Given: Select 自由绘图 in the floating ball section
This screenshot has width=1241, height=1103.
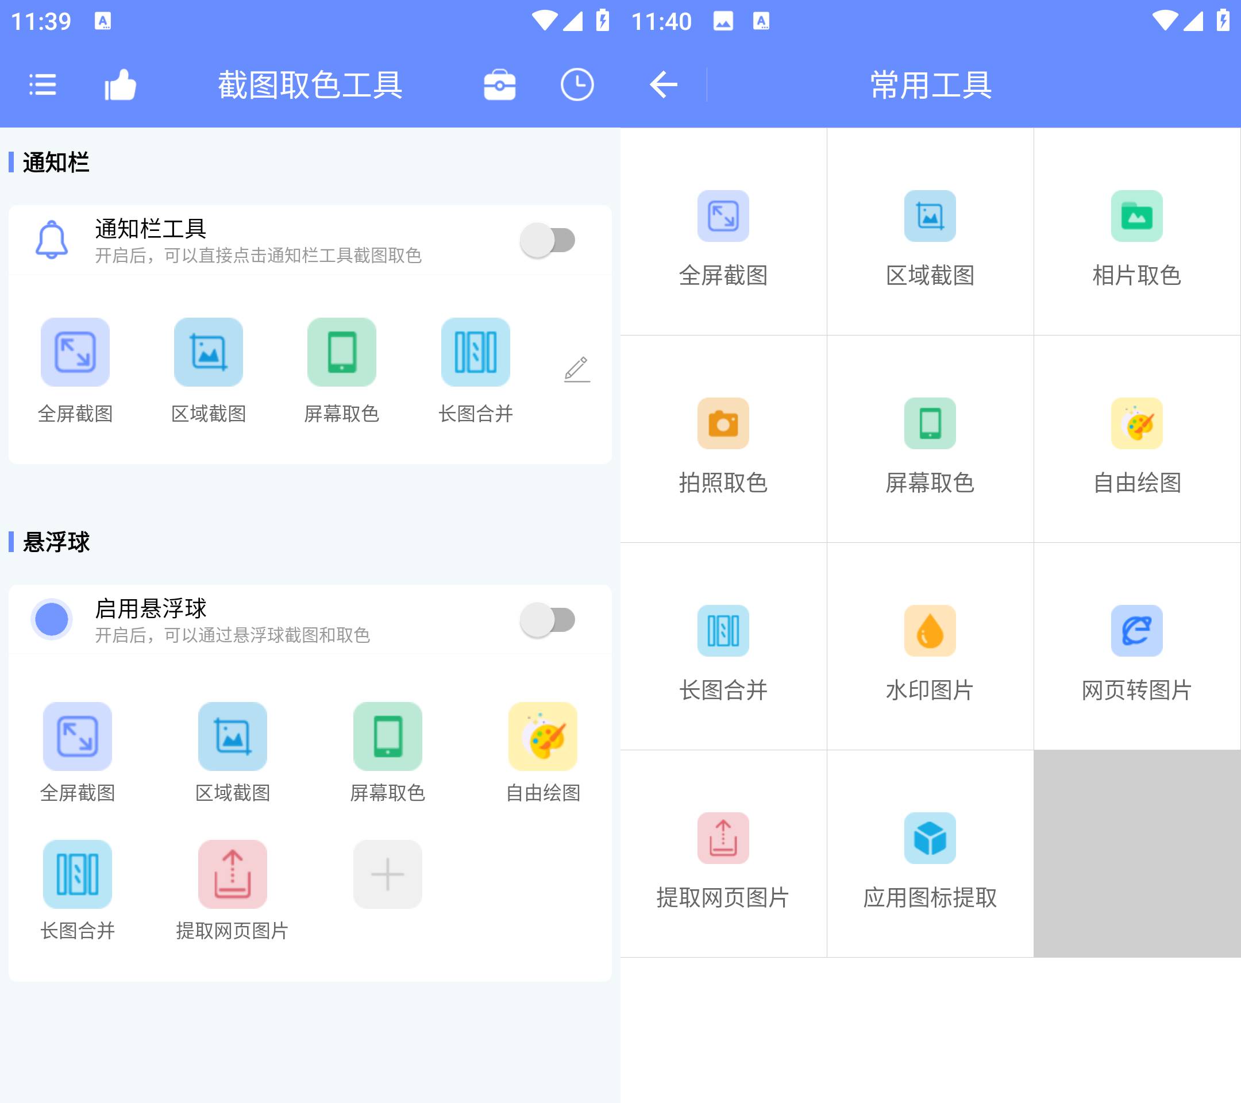Looking at the screenshot, I should click(x=544, y=736).
